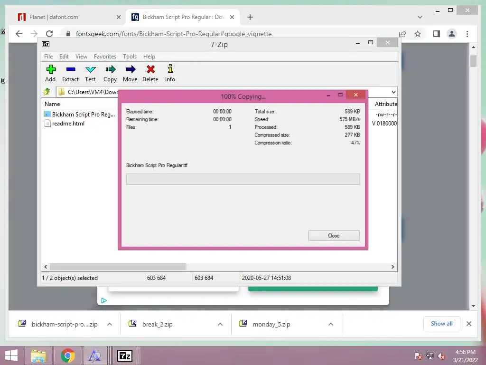Click Chrome page vertical scrollbar thumb

473,60
